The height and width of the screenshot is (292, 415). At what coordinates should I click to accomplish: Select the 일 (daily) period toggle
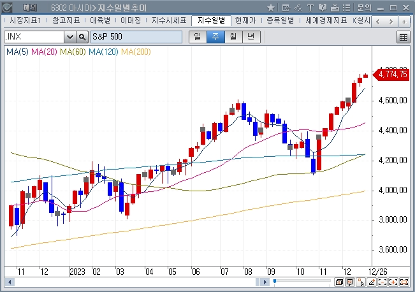[197, 36]
